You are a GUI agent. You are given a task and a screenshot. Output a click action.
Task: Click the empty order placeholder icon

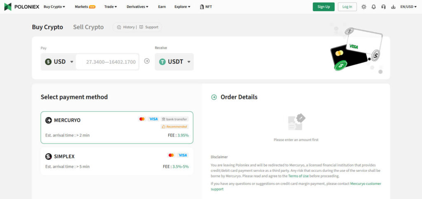pyautogui.click(x=297, y=122)
